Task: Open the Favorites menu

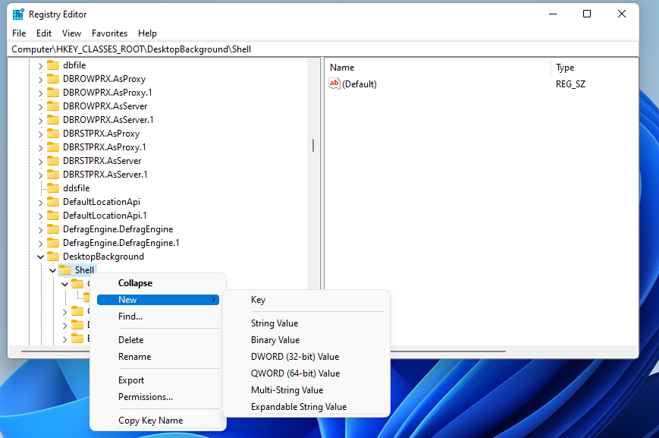Action: (x=109, y=33)
